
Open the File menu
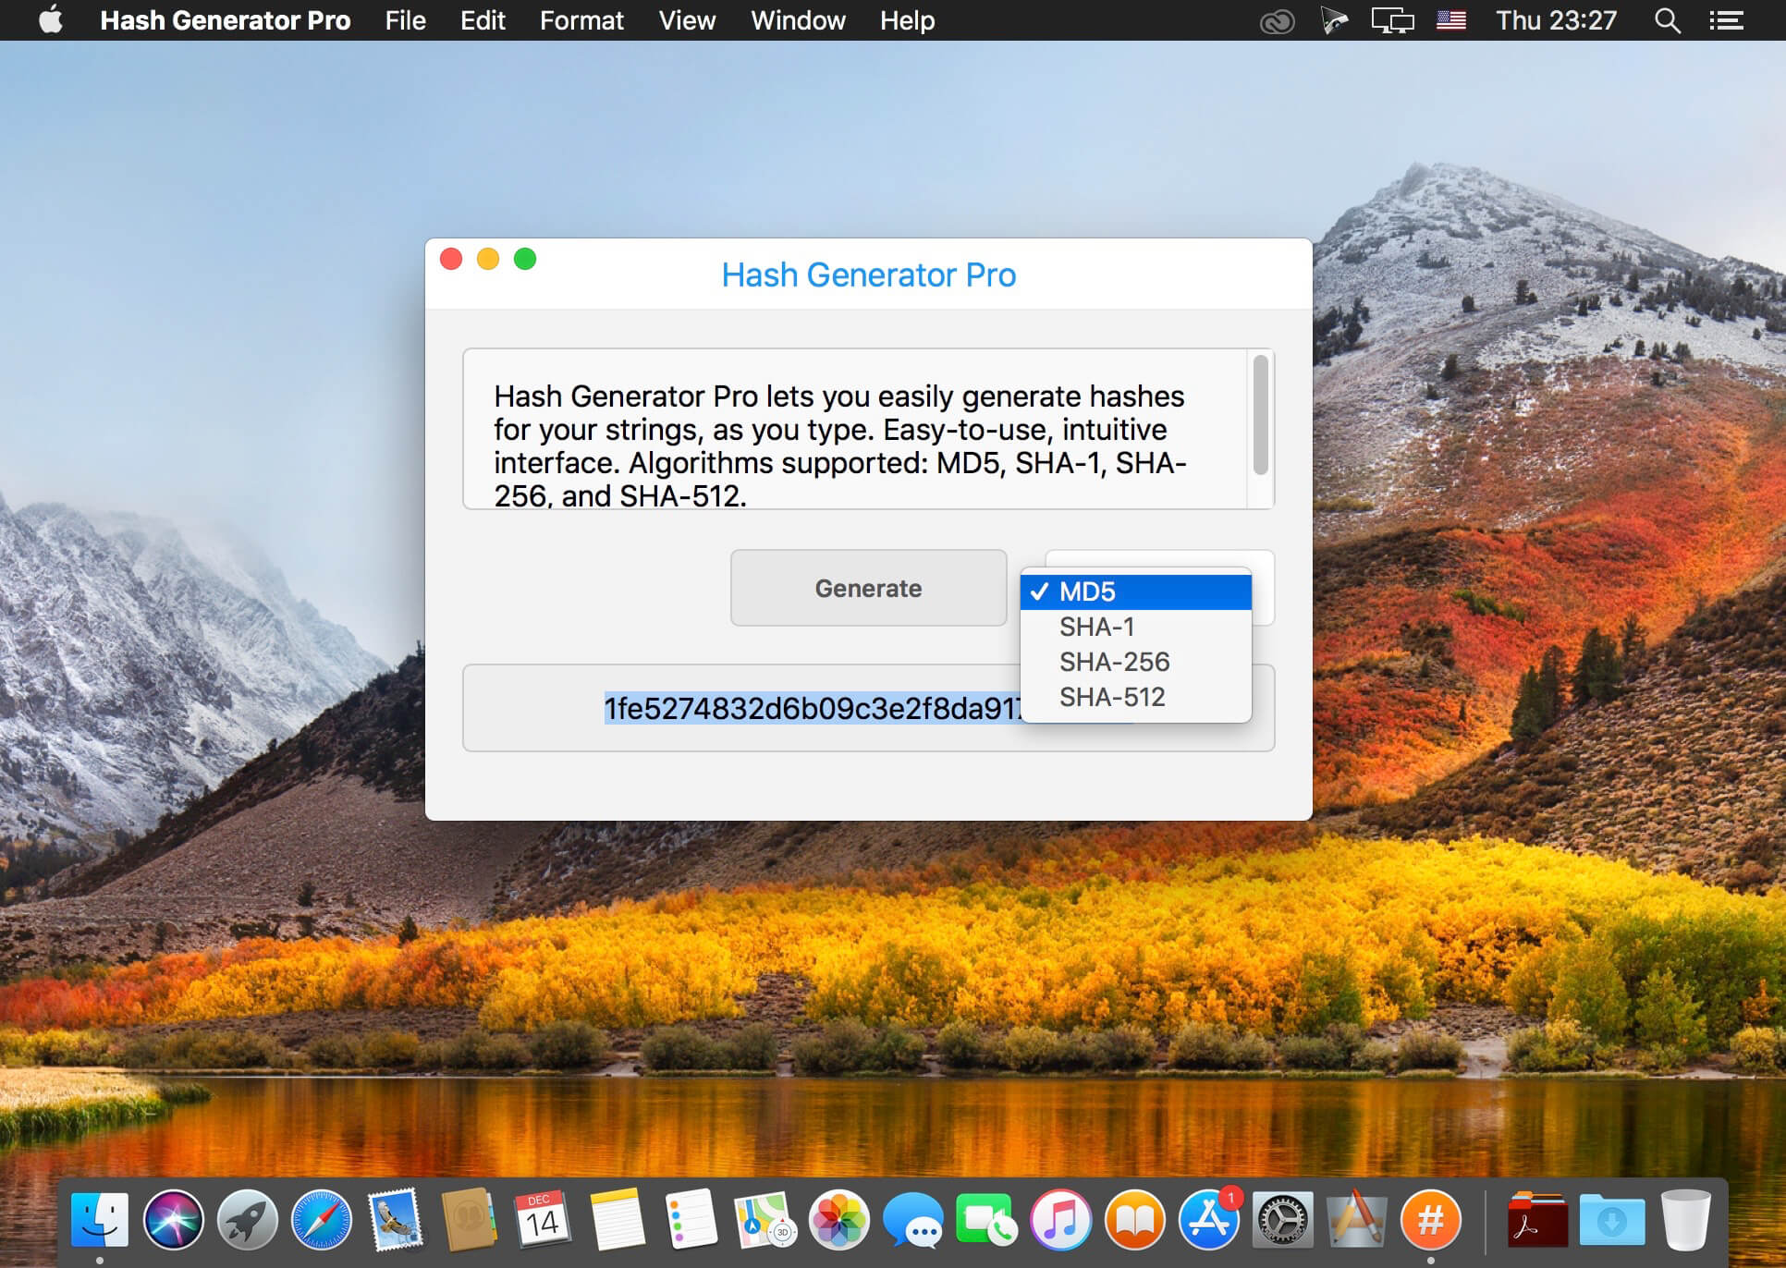coord(406,20)
